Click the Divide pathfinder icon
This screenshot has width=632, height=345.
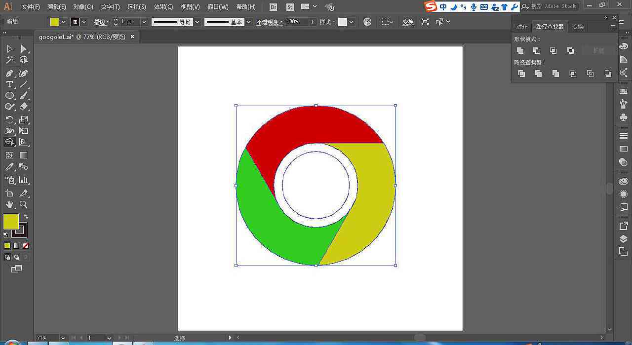tap(521, 74)
